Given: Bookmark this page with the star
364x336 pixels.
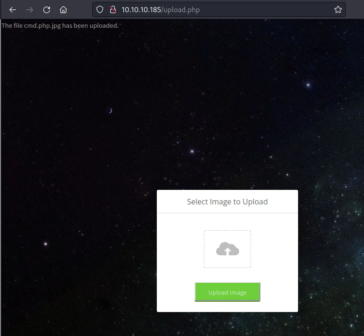Looking at the screenshot, I should click(338, 9).
